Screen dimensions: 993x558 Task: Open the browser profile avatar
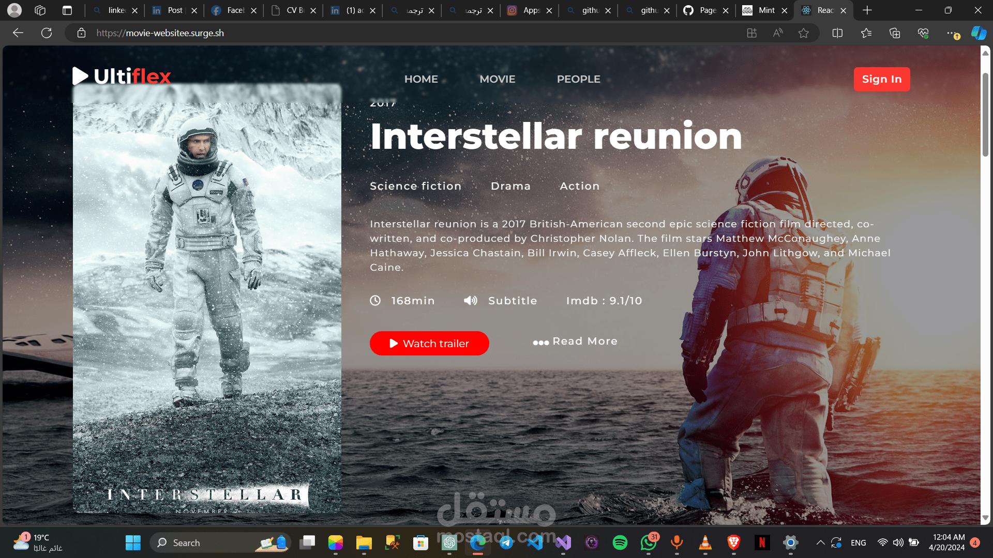[14, 10]
